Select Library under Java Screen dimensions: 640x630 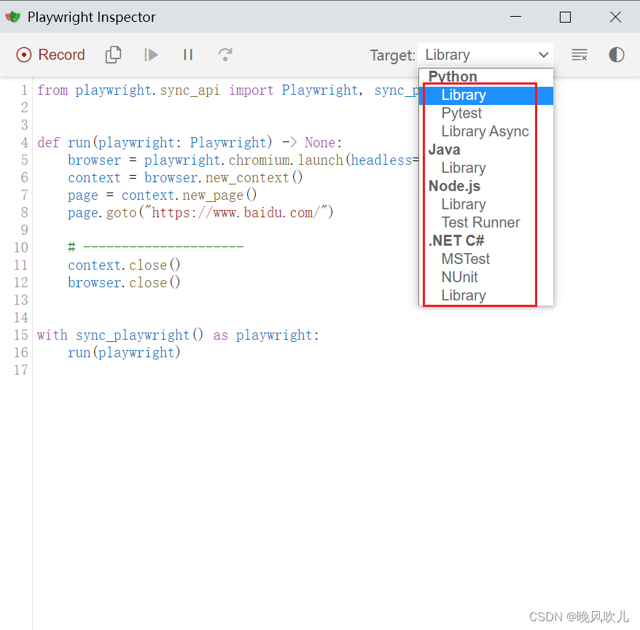486,168
